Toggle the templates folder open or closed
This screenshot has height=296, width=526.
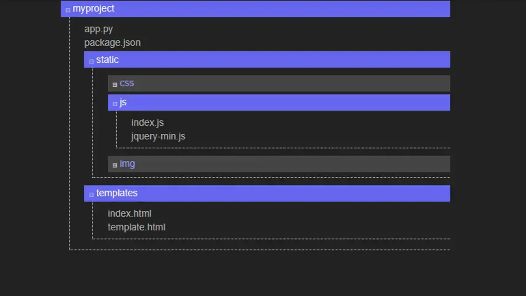91,194
